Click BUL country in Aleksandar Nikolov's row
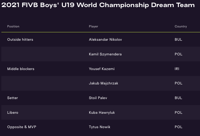200x136 pixels. [x=178, y=40]
